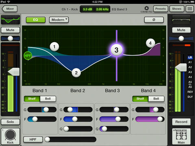Switch Band 1 to Bell
195x146 pixels.
pos(48,99)
